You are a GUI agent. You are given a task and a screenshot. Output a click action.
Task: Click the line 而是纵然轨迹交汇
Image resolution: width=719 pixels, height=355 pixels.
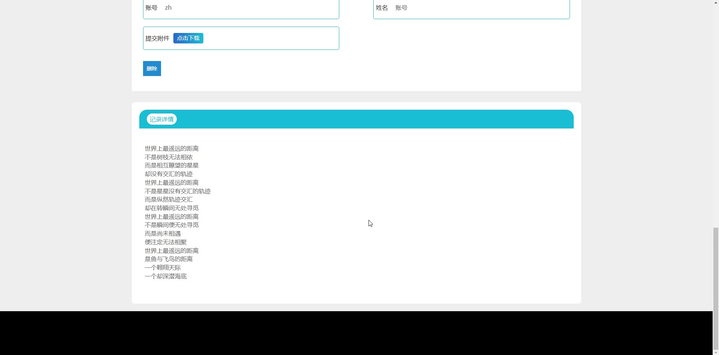tap(169, 200)
